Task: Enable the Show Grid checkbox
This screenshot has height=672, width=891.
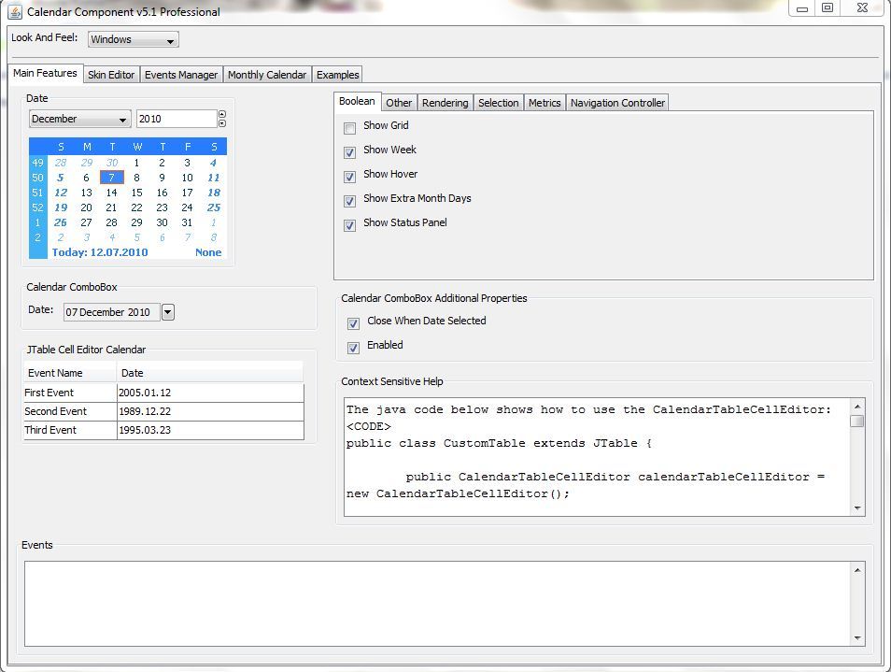Action: coord(350,128)
